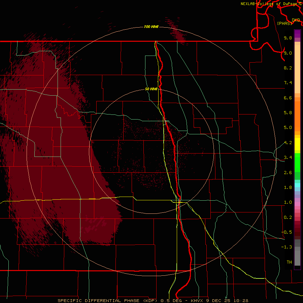Click the 3.4 color scale value

point(288,158)
